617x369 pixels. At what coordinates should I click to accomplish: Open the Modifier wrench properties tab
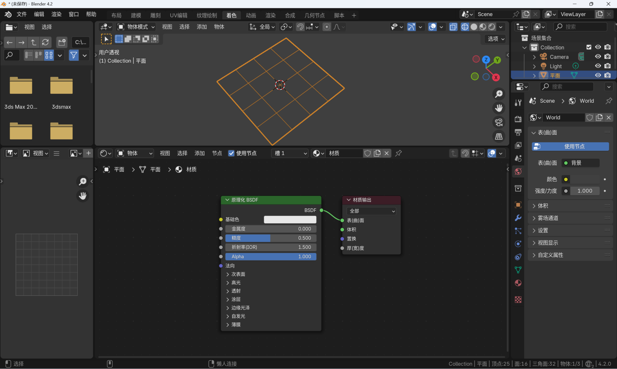coord(518,218)
